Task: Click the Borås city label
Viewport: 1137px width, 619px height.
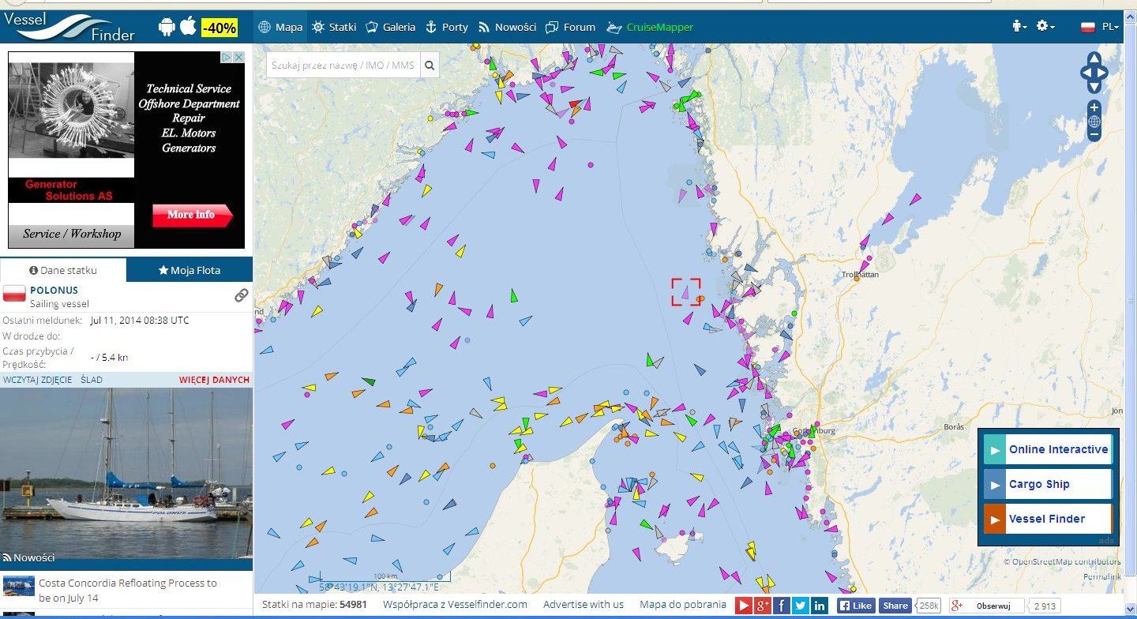Action: tap(954, 426)
